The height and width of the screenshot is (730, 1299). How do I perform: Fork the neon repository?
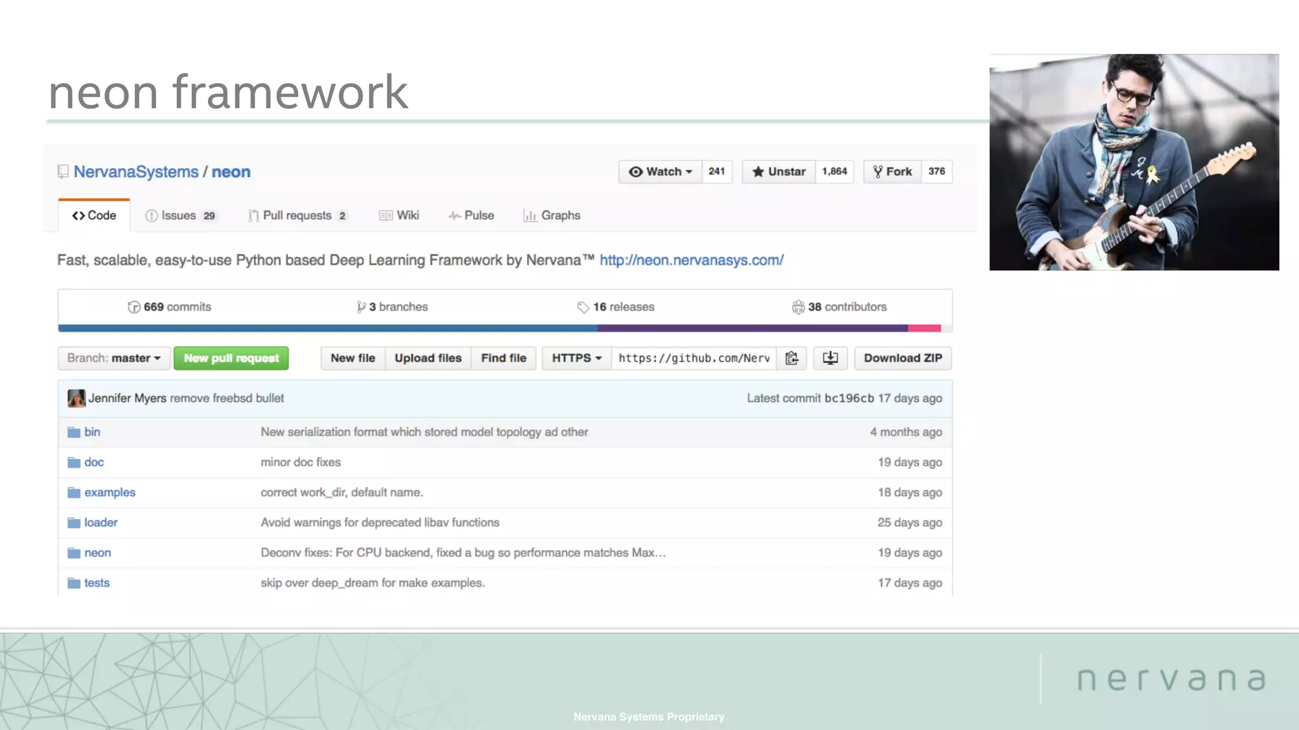pos(892,172)
